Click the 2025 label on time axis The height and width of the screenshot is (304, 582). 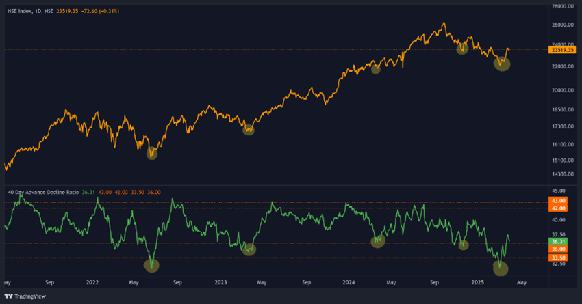pos(477,281)
